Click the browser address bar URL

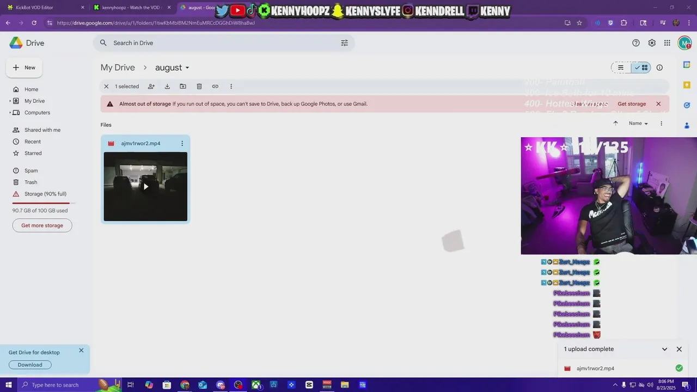pyautogui.click(x=156, y=23)
